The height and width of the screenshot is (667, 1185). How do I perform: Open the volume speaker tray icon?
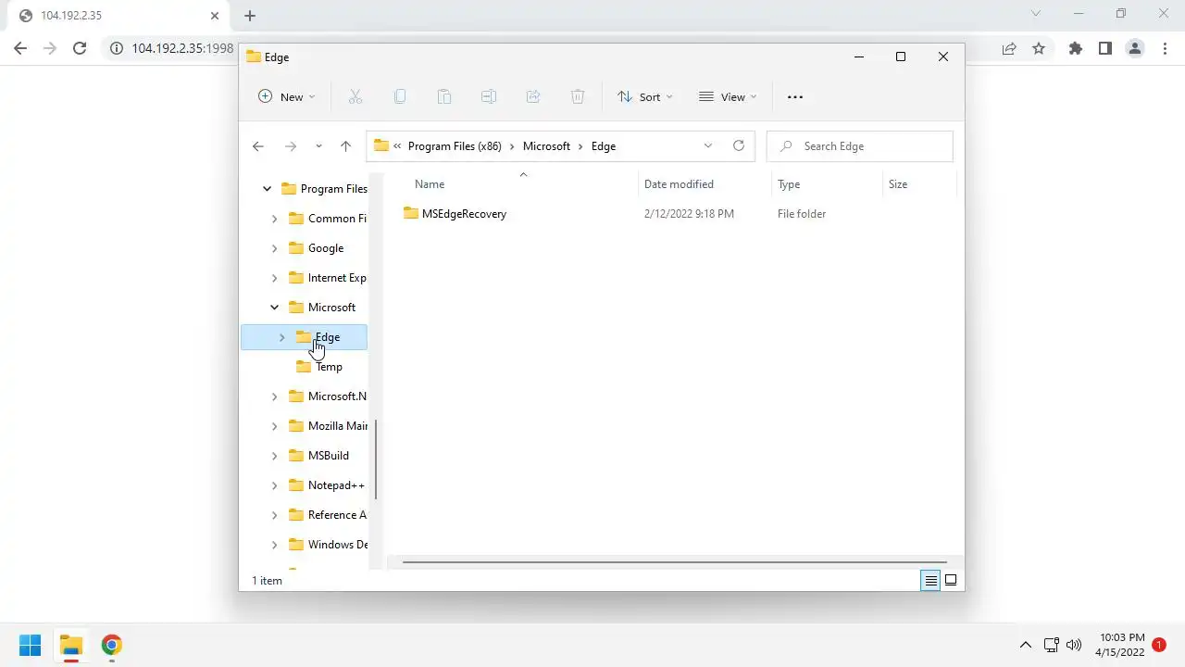click(x=1074, y=645)
